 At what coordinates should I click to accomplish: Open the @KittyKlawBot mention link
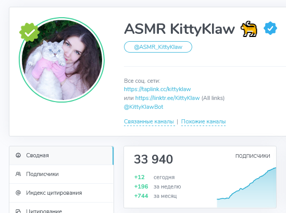[144, 107]
